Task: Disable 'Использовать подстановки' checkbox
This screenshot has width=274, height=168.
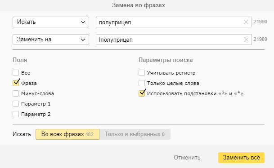Action: click(x=142, y=93)
